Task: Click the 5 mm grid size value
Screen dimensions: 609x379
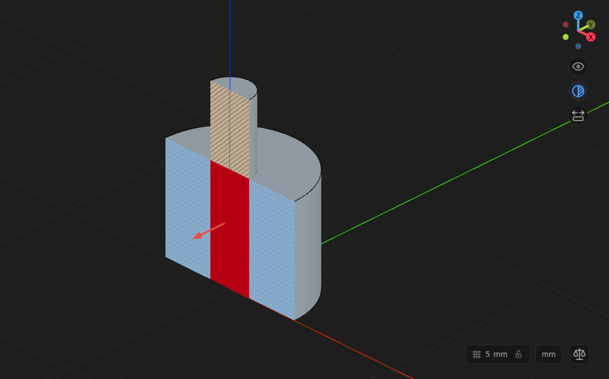Action: (496, 354)
